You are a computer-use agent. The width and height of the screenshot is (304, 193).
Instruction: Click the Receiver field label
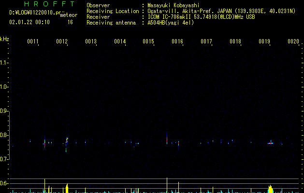pos(98,17)
